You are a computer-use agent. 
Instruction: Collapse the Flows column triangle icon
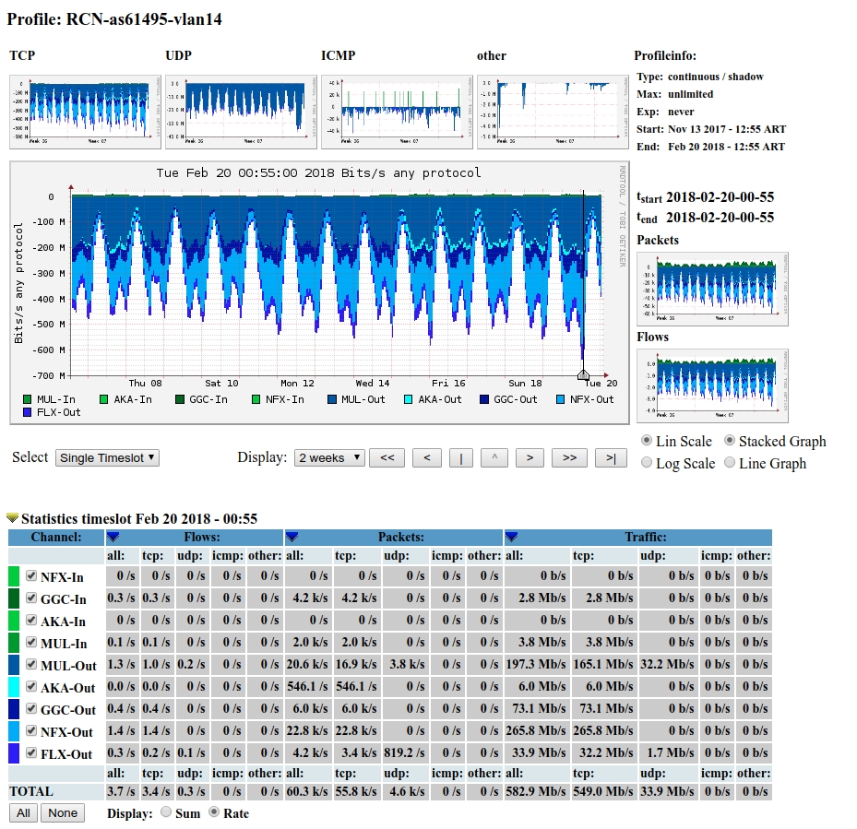point(113,537)
